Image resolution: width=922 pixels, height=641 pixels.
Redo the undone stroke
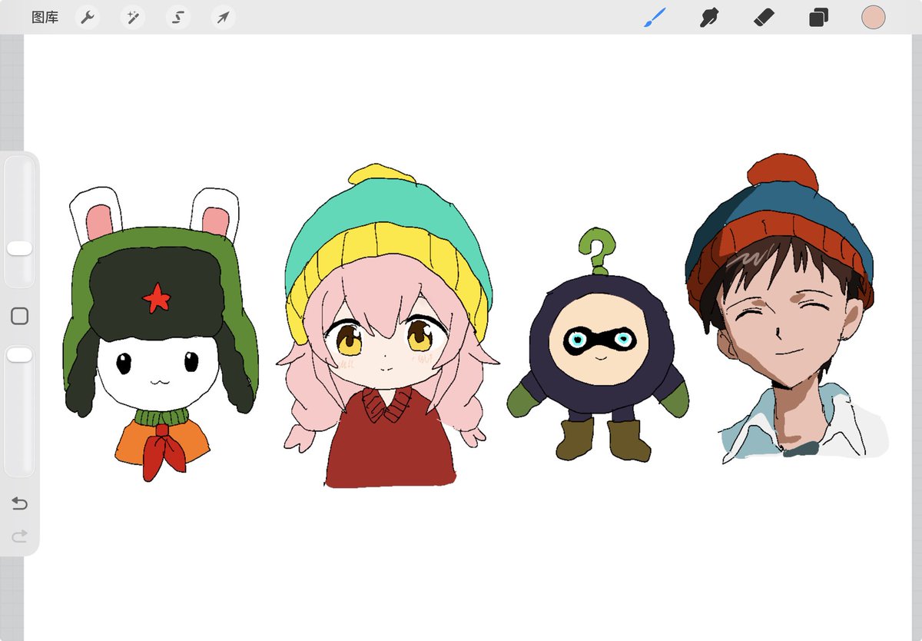point(19,535)
